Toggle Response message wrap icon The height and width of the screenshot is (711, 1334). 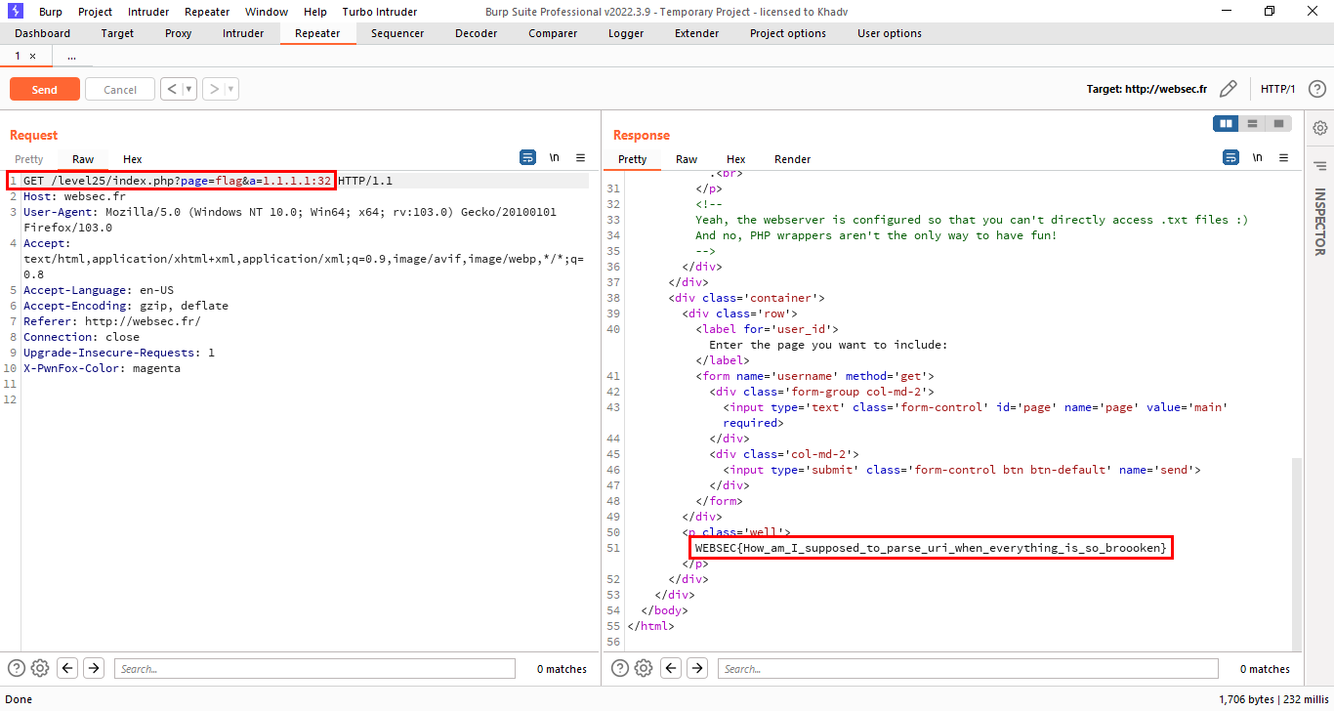pos(1230,157)
